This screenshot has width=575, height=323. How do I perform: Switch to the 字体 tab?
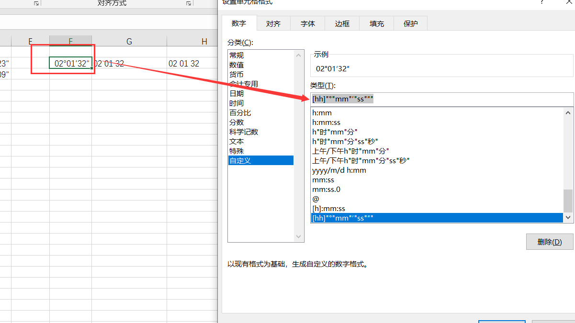[x=308, y=23]
